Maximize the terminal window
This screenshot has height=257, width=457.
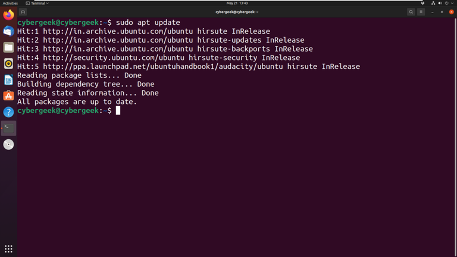[x=442, y=12]
